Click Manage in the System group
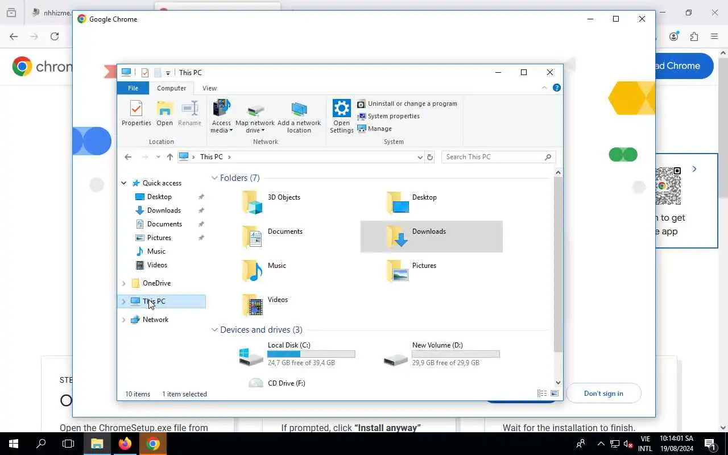Screen dimensions: 728x455 [375, 129]
